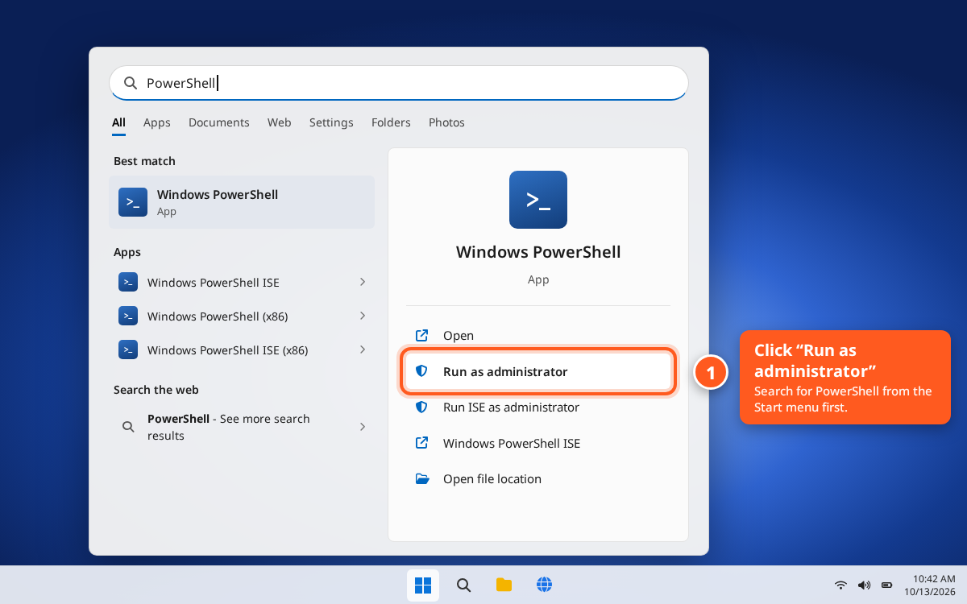
Task: Click PowerShell icon beside Best match result
Action: [x=133, y=202]
